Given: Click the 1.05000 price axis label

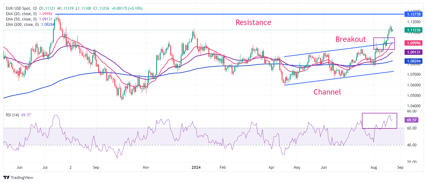Looking at the screenshot, I should (414, 96).
